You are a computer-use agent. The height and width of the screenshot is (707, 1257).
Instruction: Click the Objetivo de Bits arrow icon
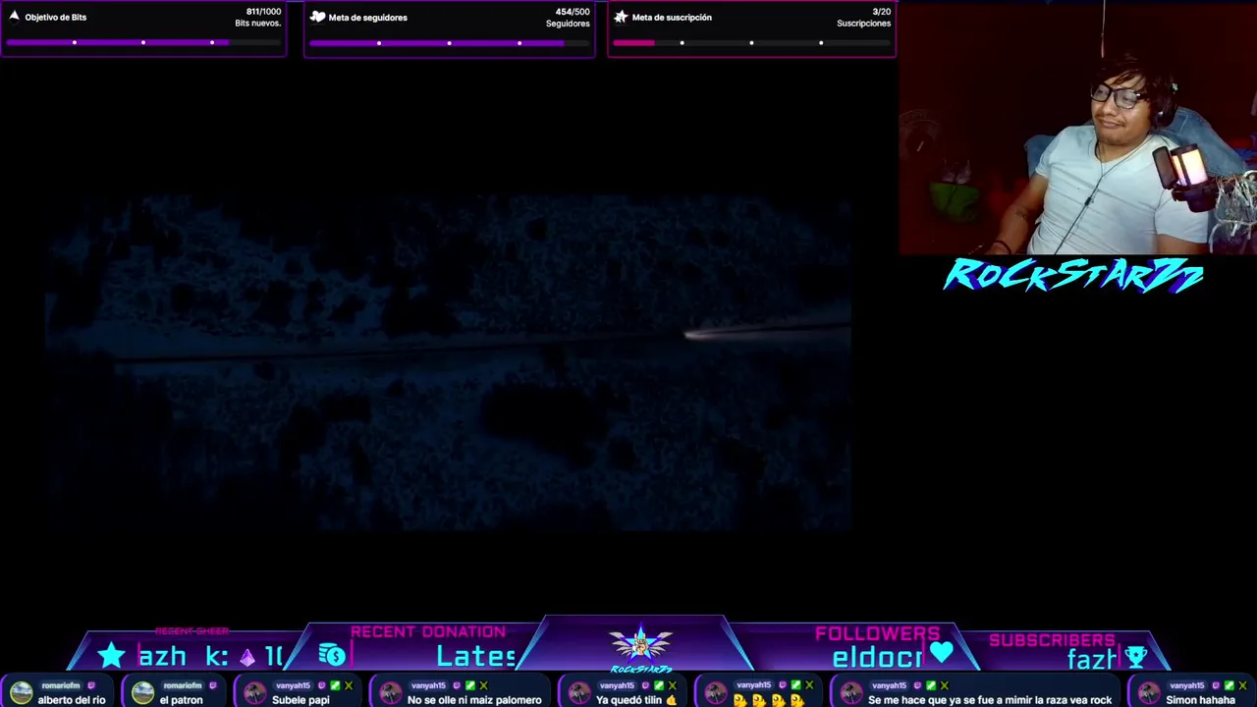click(x=14, y=16)
